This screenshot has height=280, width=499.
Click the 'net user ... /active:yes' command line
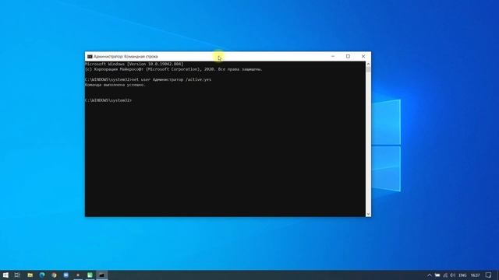[x=148, y=79]
